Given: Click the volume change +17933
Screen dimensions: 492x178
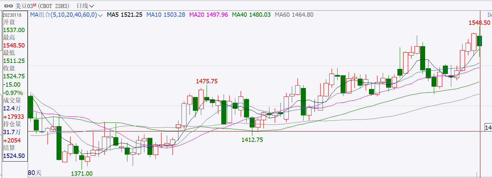Looking at the screenshot, I should (x=13, y=117).
